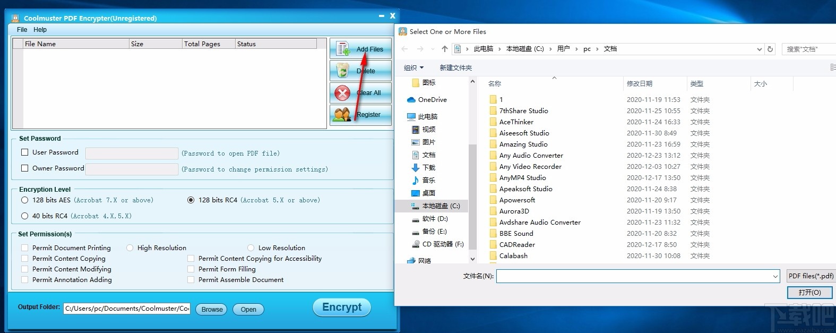The image size is (836, 333).
Task: Toggle Permit Assemble Document checkbox
Action: (x=191, y=280)
